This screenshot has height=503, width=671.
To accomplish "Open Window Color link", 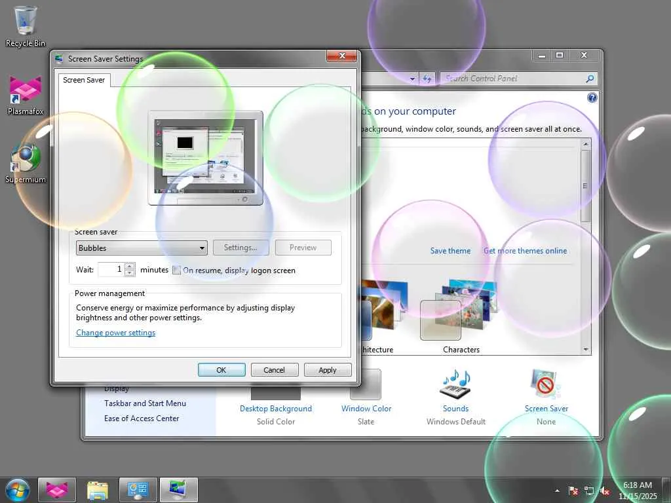I will [x=366, y=409].
